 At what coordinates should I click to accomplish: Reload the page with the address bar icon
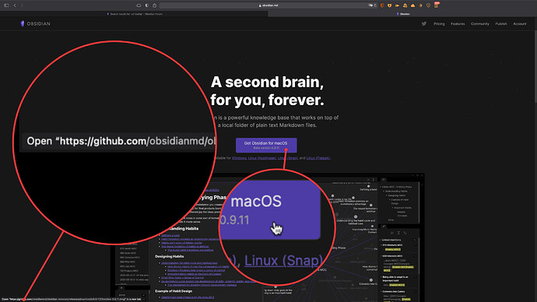coord(375,5)
